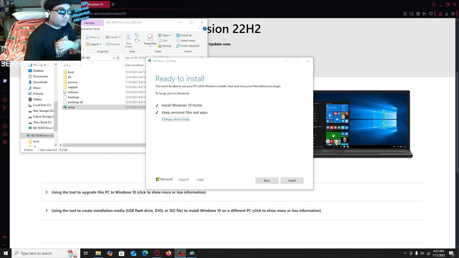Click the Properties icon in Explorer ribbon
The image size is (459, 258).
(150, 37)
